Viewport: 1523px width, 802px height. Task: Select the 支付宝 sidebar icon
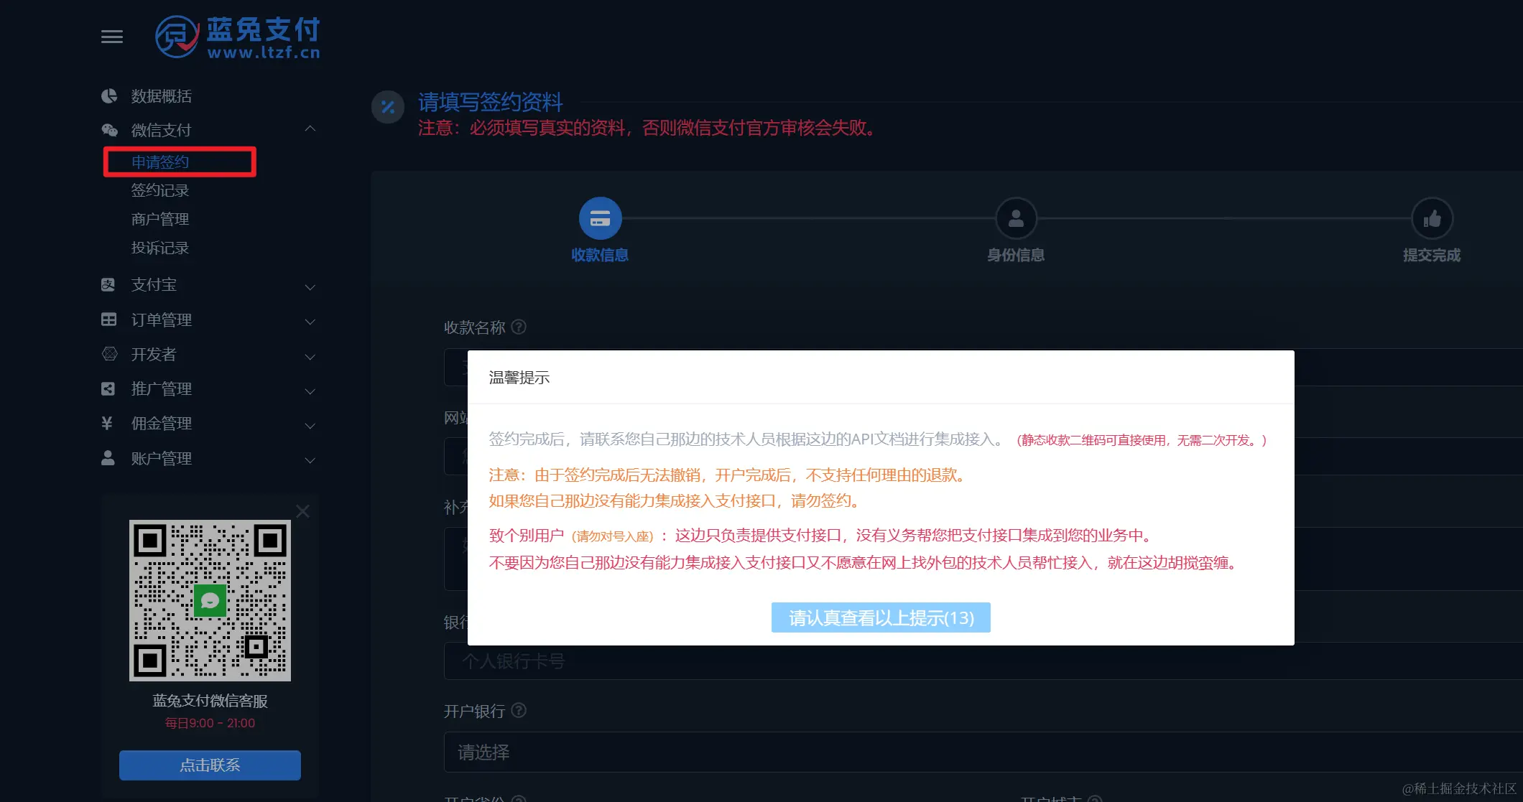[108, 284]
